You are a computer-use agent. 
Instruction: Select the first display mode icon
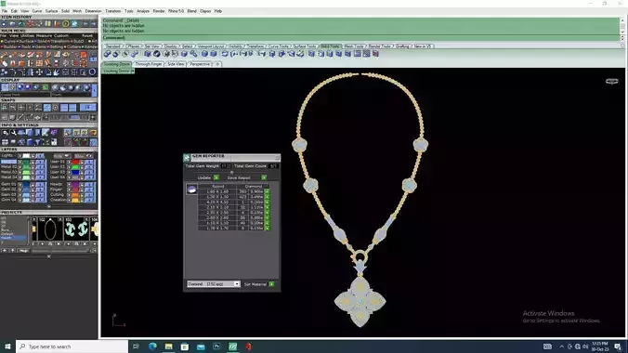5,87
